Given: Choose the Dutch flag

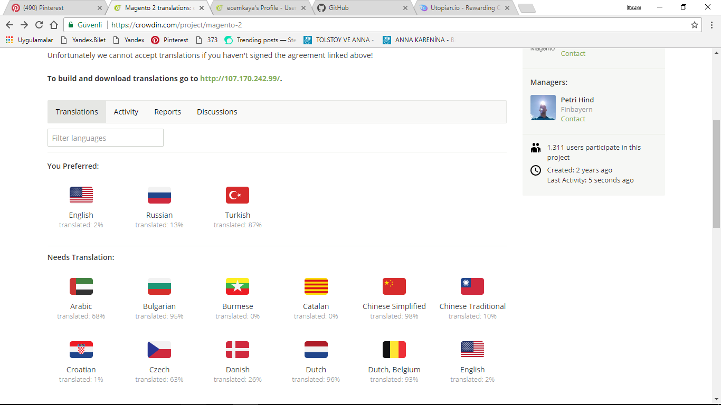Looking at the screenshot, I should tap(316, 350).
